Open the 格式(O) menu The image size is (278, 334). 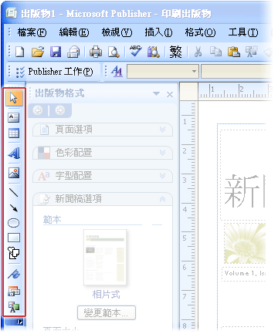click(x=200, y=32)
